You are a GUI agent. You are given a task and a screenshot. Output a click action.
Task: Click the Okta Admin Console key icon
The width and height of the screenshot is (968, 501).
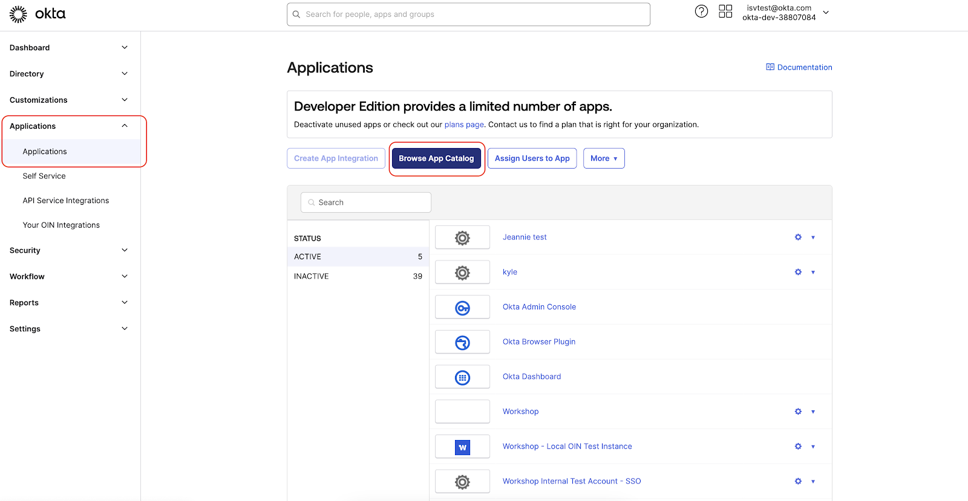[462, 308]
